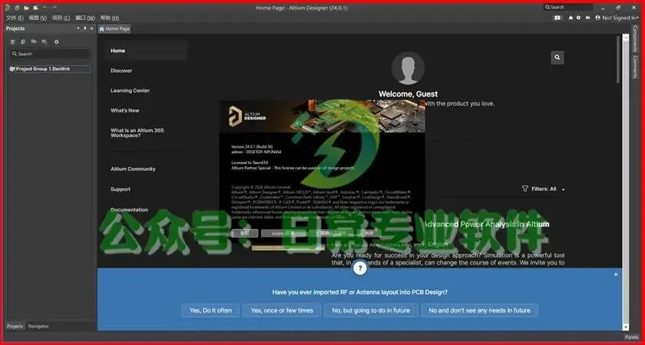Open the 项目 (C) menu
The height and width of the screenshot is (345, 645).
click(x=61, y=18)
